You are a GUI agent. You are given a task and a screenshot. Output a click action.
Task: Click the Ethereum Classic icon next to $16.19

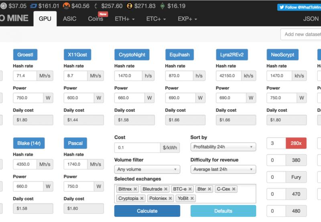click(162, 6)
